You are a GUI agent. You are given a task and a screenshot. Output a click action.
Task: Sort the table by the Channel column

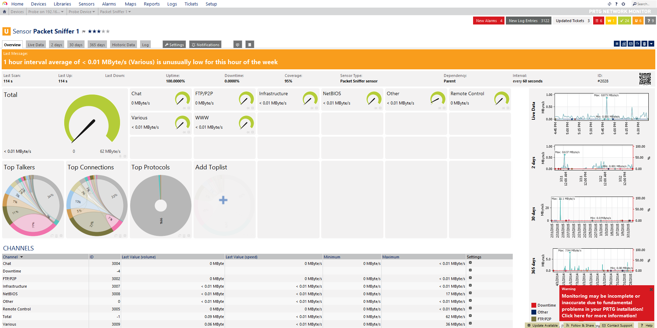click(x=12, y=257)
